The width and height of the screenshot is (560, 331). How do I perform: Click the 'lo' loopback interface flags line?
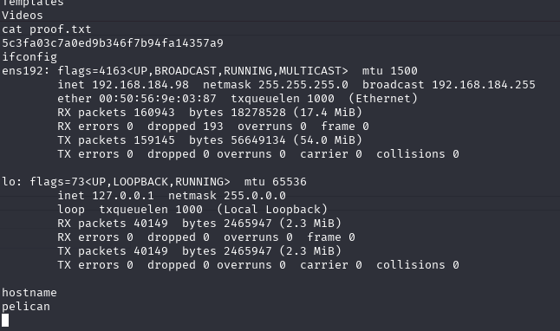pyautogui.click(x=154, y=182)
